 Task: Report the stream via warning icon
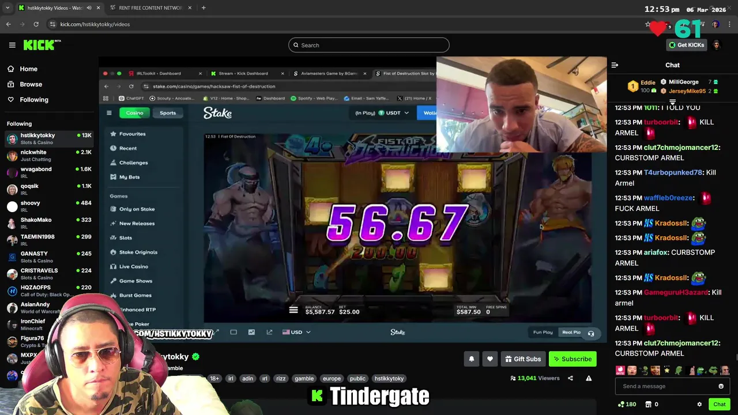[x=589, y=378]
